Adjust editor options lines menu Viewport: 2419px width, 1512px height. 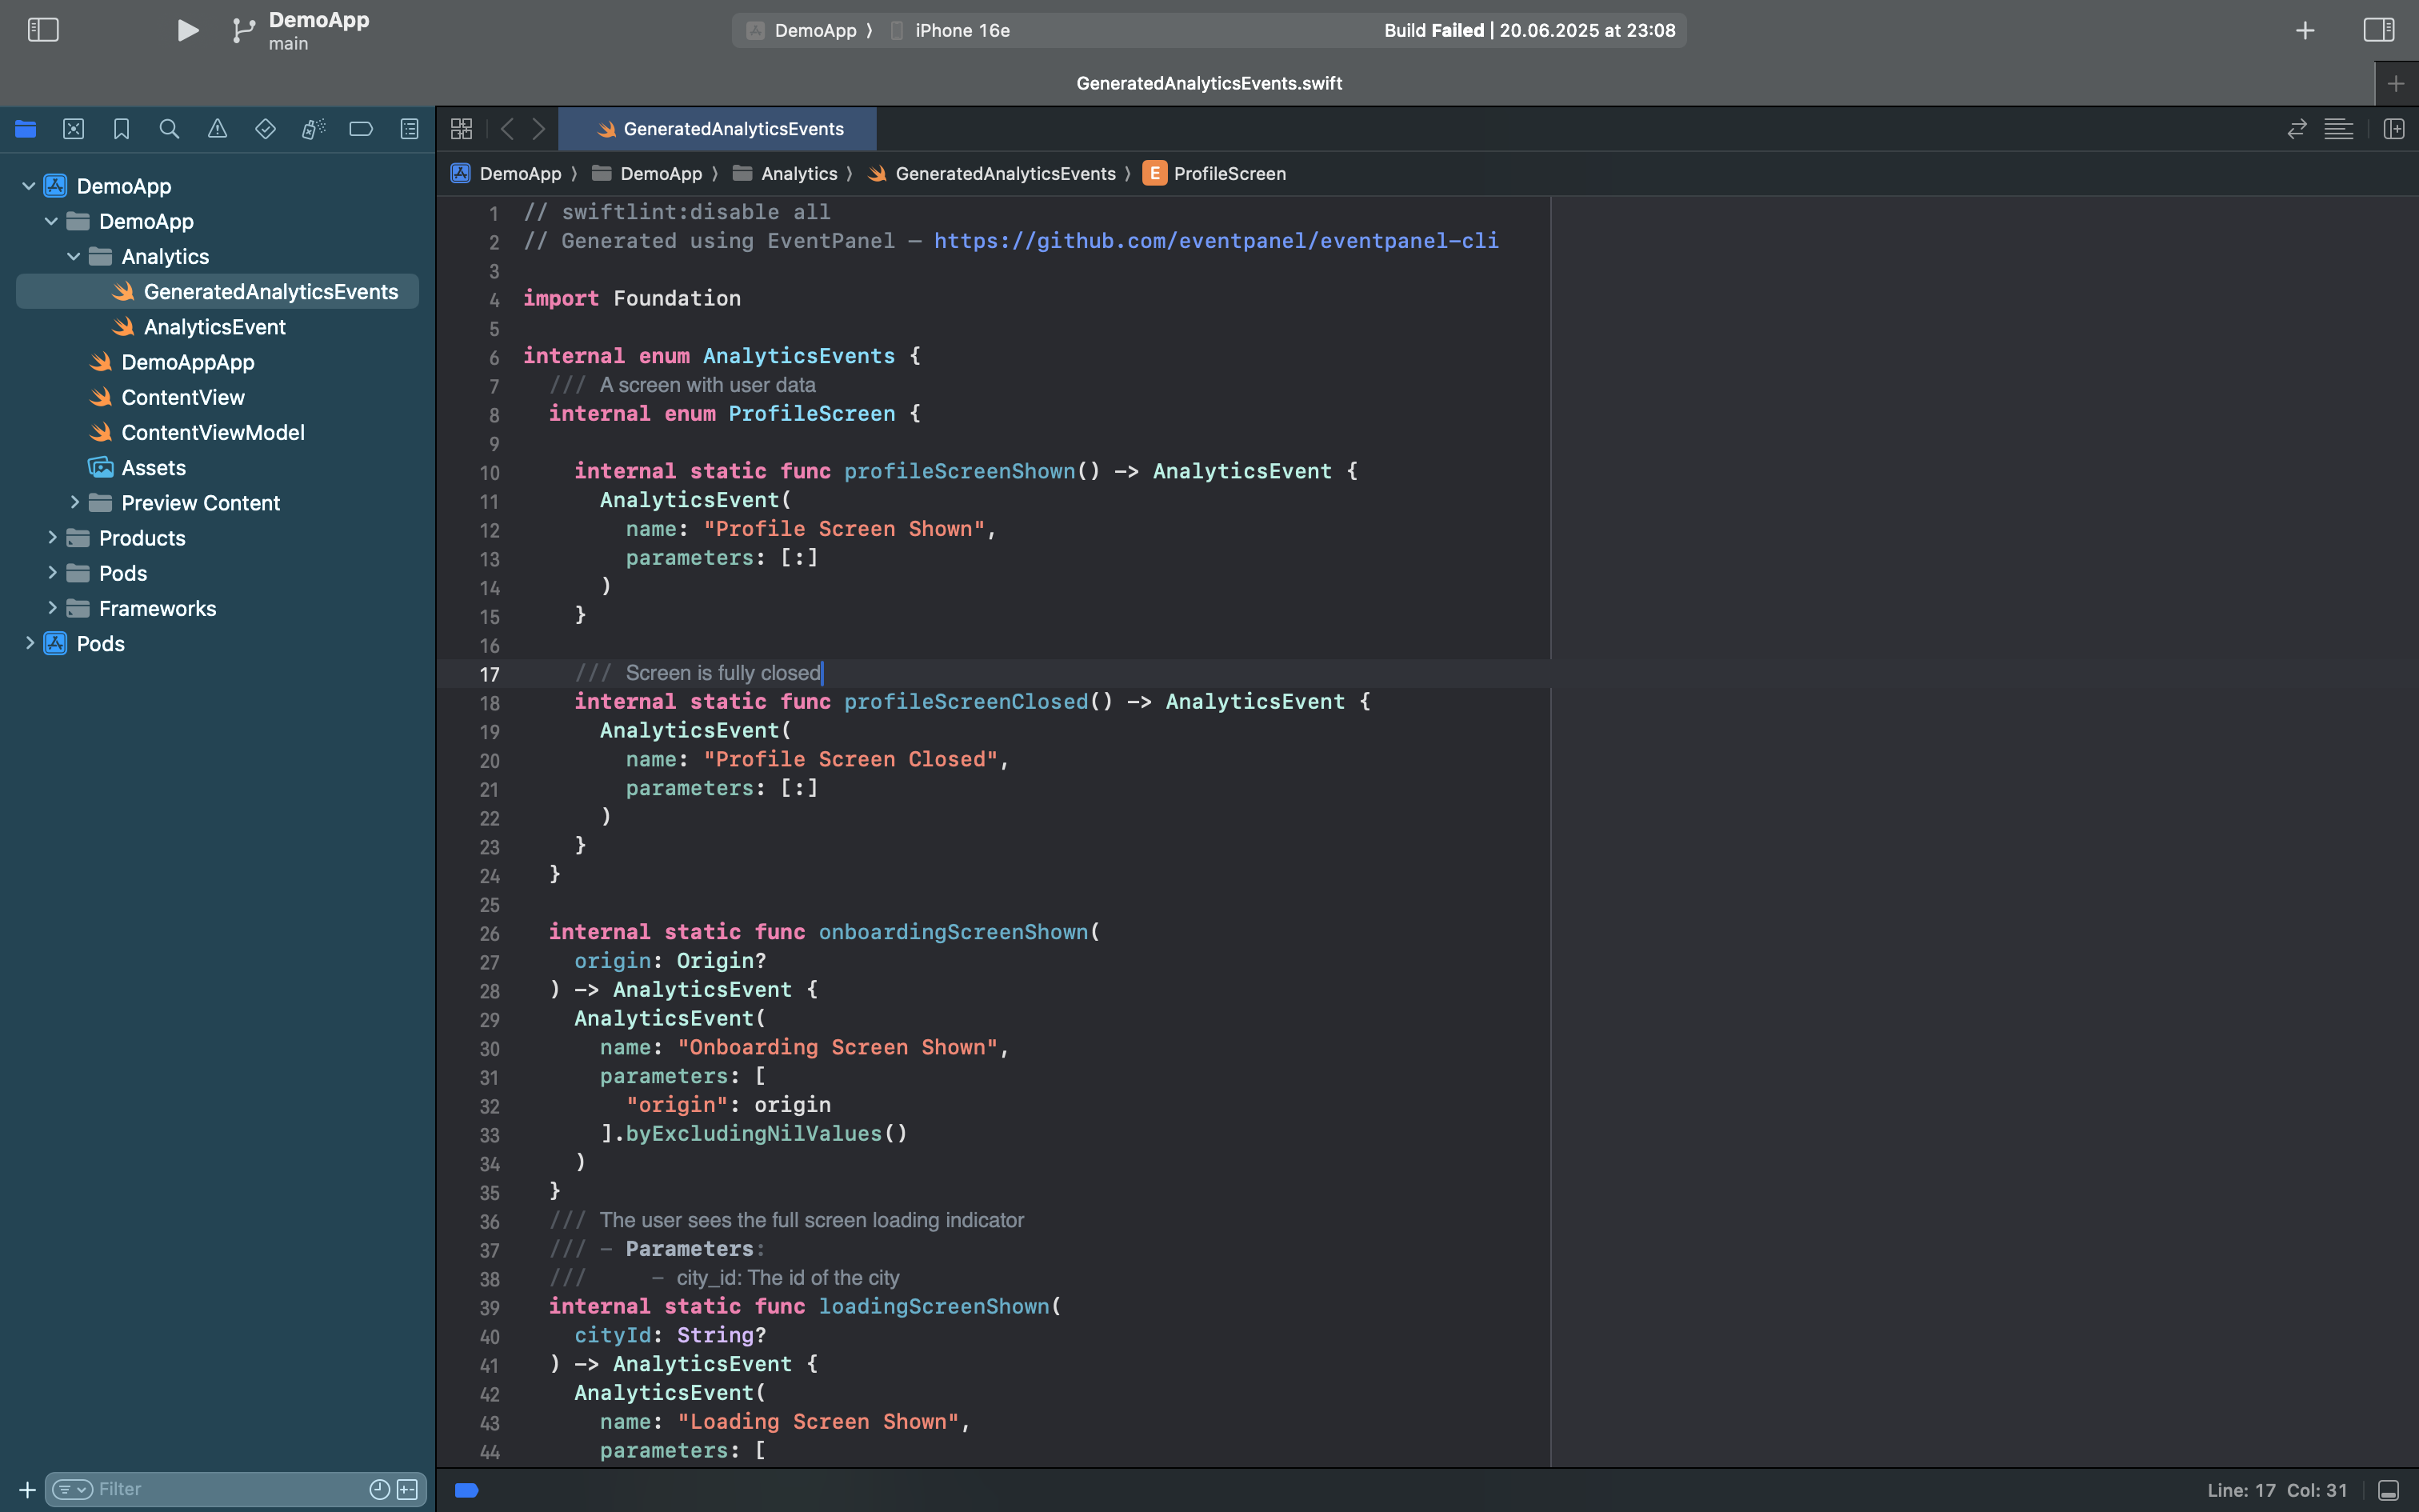(2339, 129)
